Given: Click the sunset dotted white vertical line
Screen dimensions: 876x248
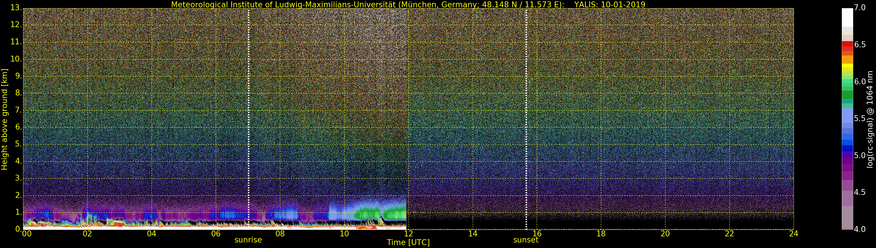Looking at the screenshot, I should (x=526, y=119).
